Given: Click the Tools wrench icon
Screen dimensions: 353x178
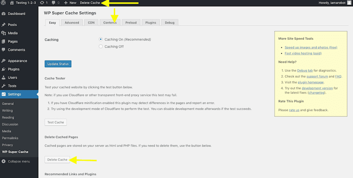Looking at the screenshot, I should tap(4, 86).
